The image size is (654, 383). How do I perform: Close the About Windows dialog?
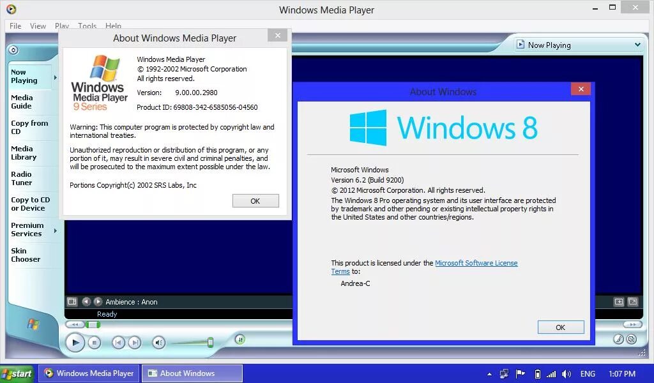click(x=581, y=89)
